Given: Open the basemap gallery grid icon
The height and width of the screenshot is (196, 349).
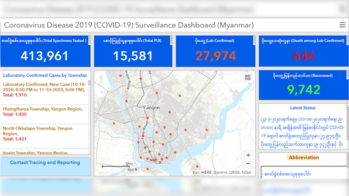Looking at the screenshot, I should 248,78.
